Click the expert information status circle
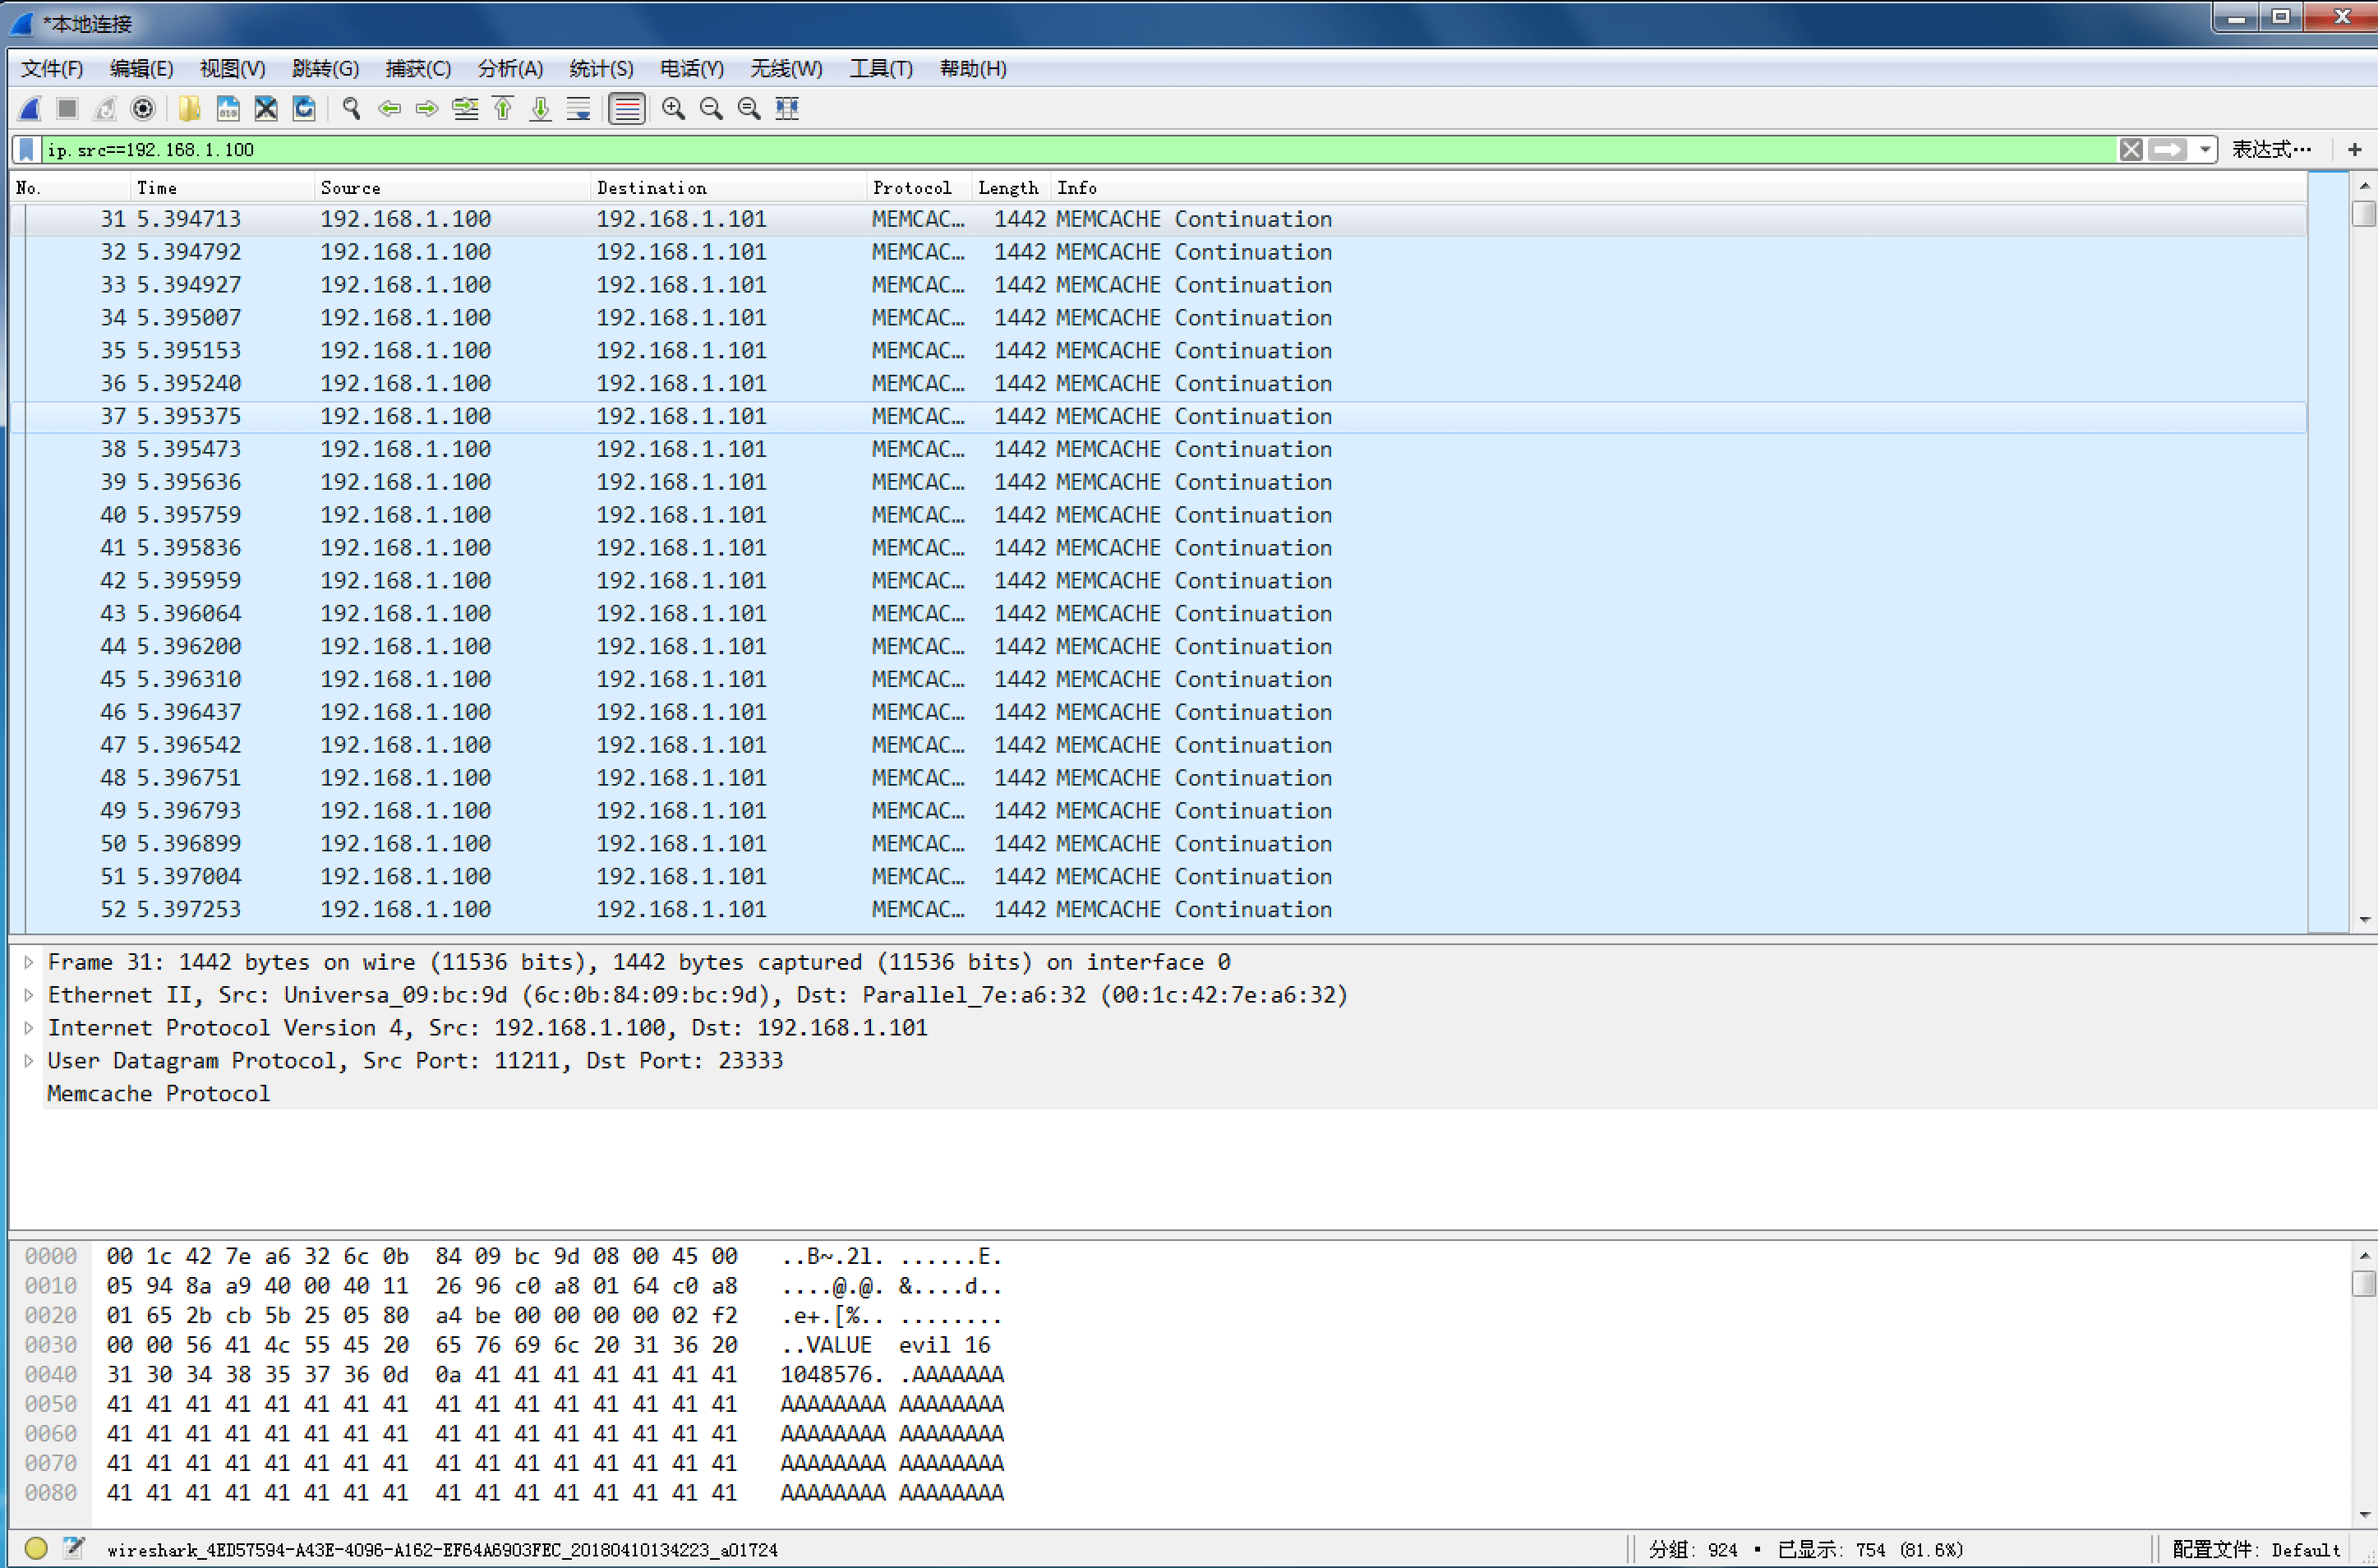The width and height of the screenshot is (2378, 1568). pos(36,1549)
